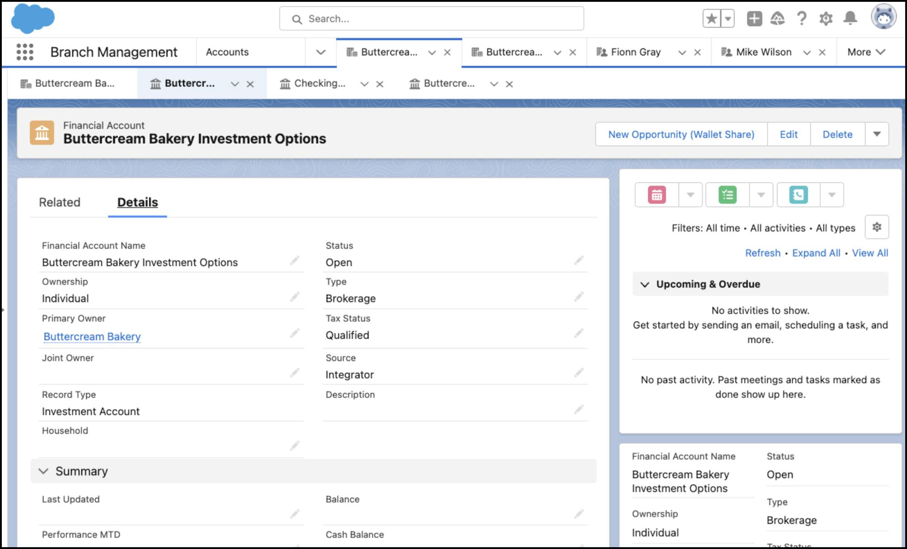
Task: Click the Favorites star icon
Action: (712, 19)
